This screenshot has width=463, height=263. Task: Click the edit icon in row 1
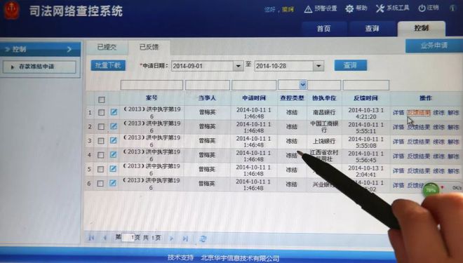[114, 112]
